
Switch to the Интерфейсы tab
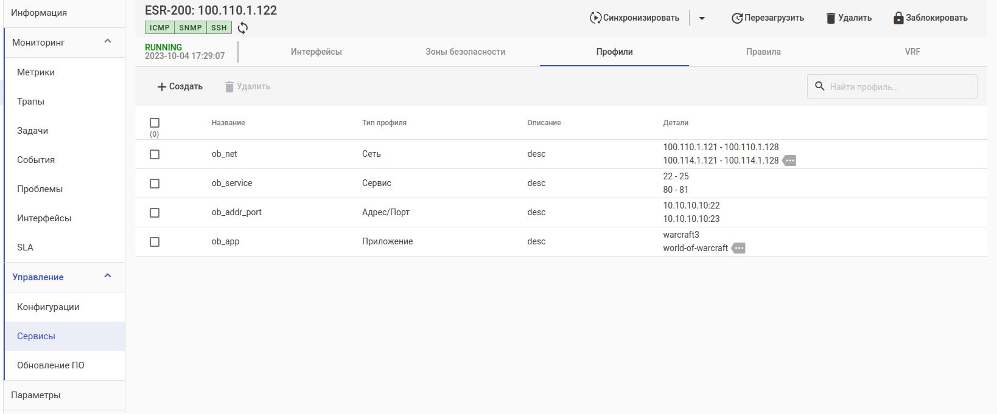pyautogui.click(x=316, y=52)
